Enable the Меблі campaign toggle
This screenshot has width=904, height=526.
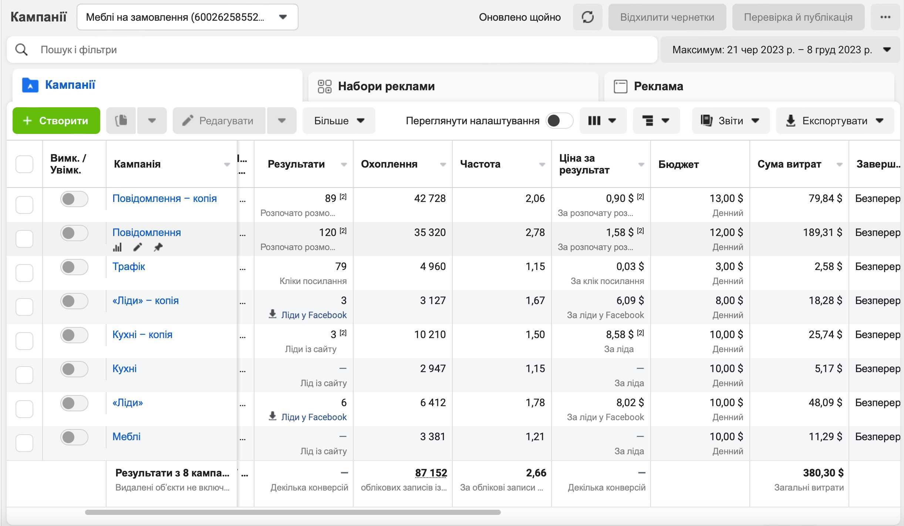tap(74, 437)
